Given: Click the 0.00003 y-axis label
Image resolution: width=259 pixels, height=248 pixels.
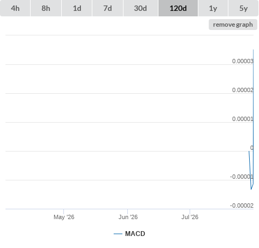Looking at the screenshot, I should (x=243, y=61).
